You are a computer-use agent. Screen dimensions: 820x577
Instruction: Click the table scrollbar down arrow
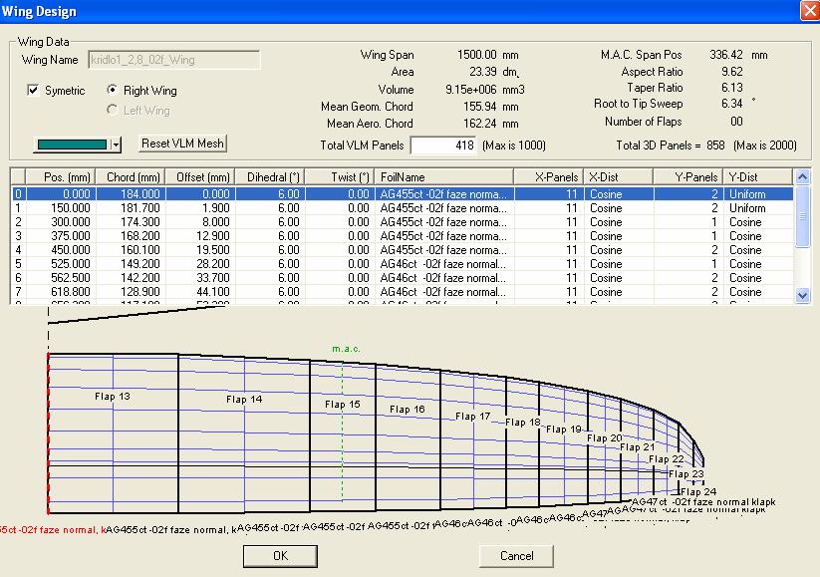pos(803,296)
